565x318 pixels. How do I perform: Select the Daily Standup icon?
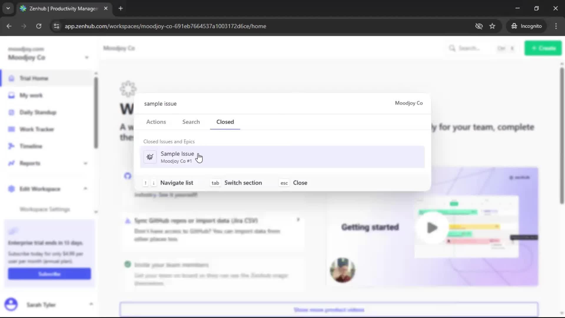coord(11,112)
